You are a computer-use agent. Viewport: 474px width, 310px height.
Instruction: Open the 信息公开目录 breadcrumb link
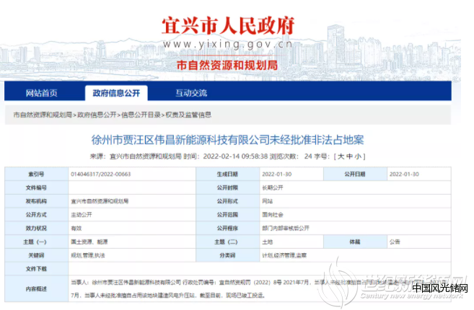coord(141,115)
